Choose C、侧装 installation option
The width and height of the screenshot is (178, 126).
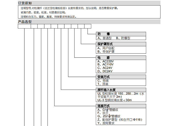click(x=103, y=80)
